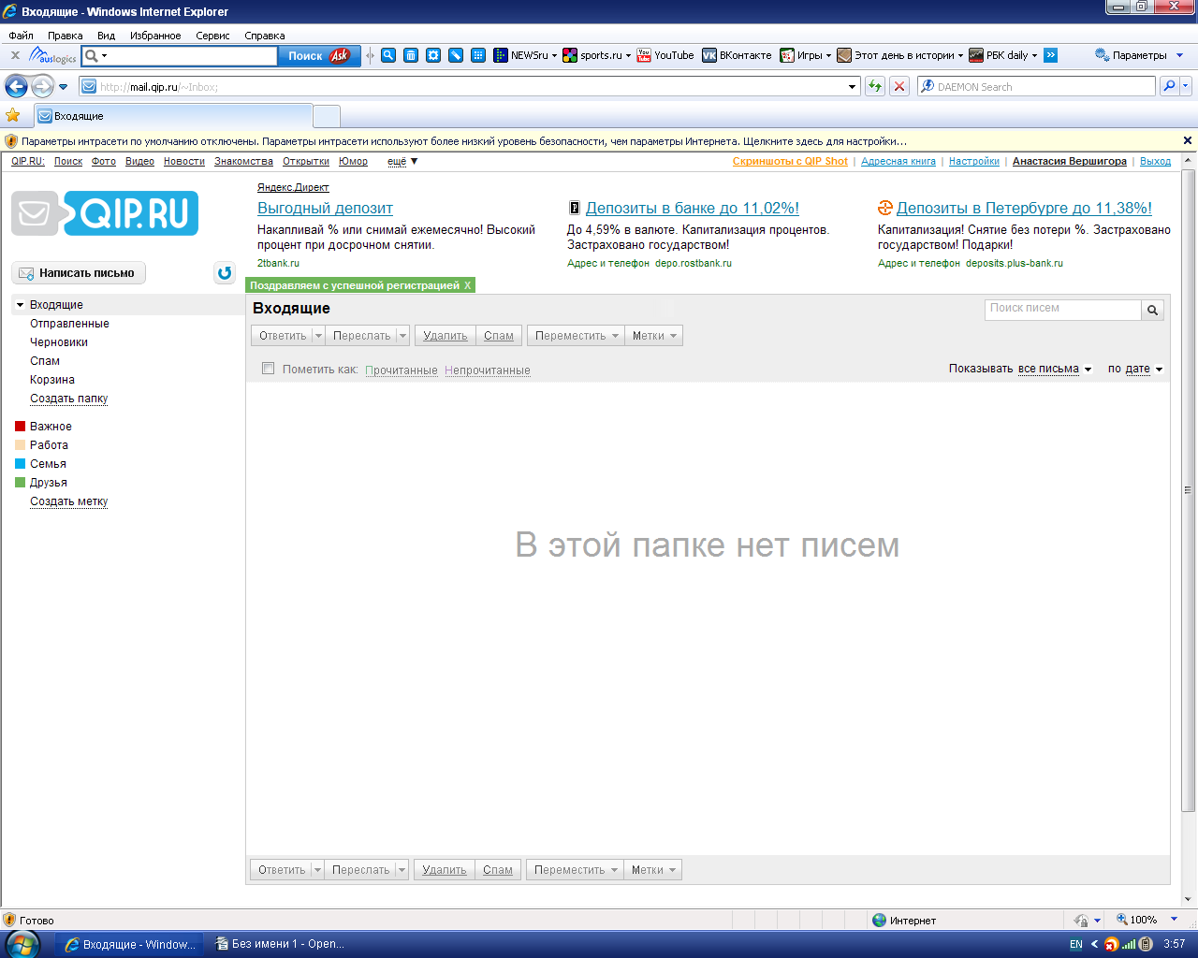Tick the select-all checkbox beside Пометить как
Screen dimensions: 1198x958
[268, 369]
